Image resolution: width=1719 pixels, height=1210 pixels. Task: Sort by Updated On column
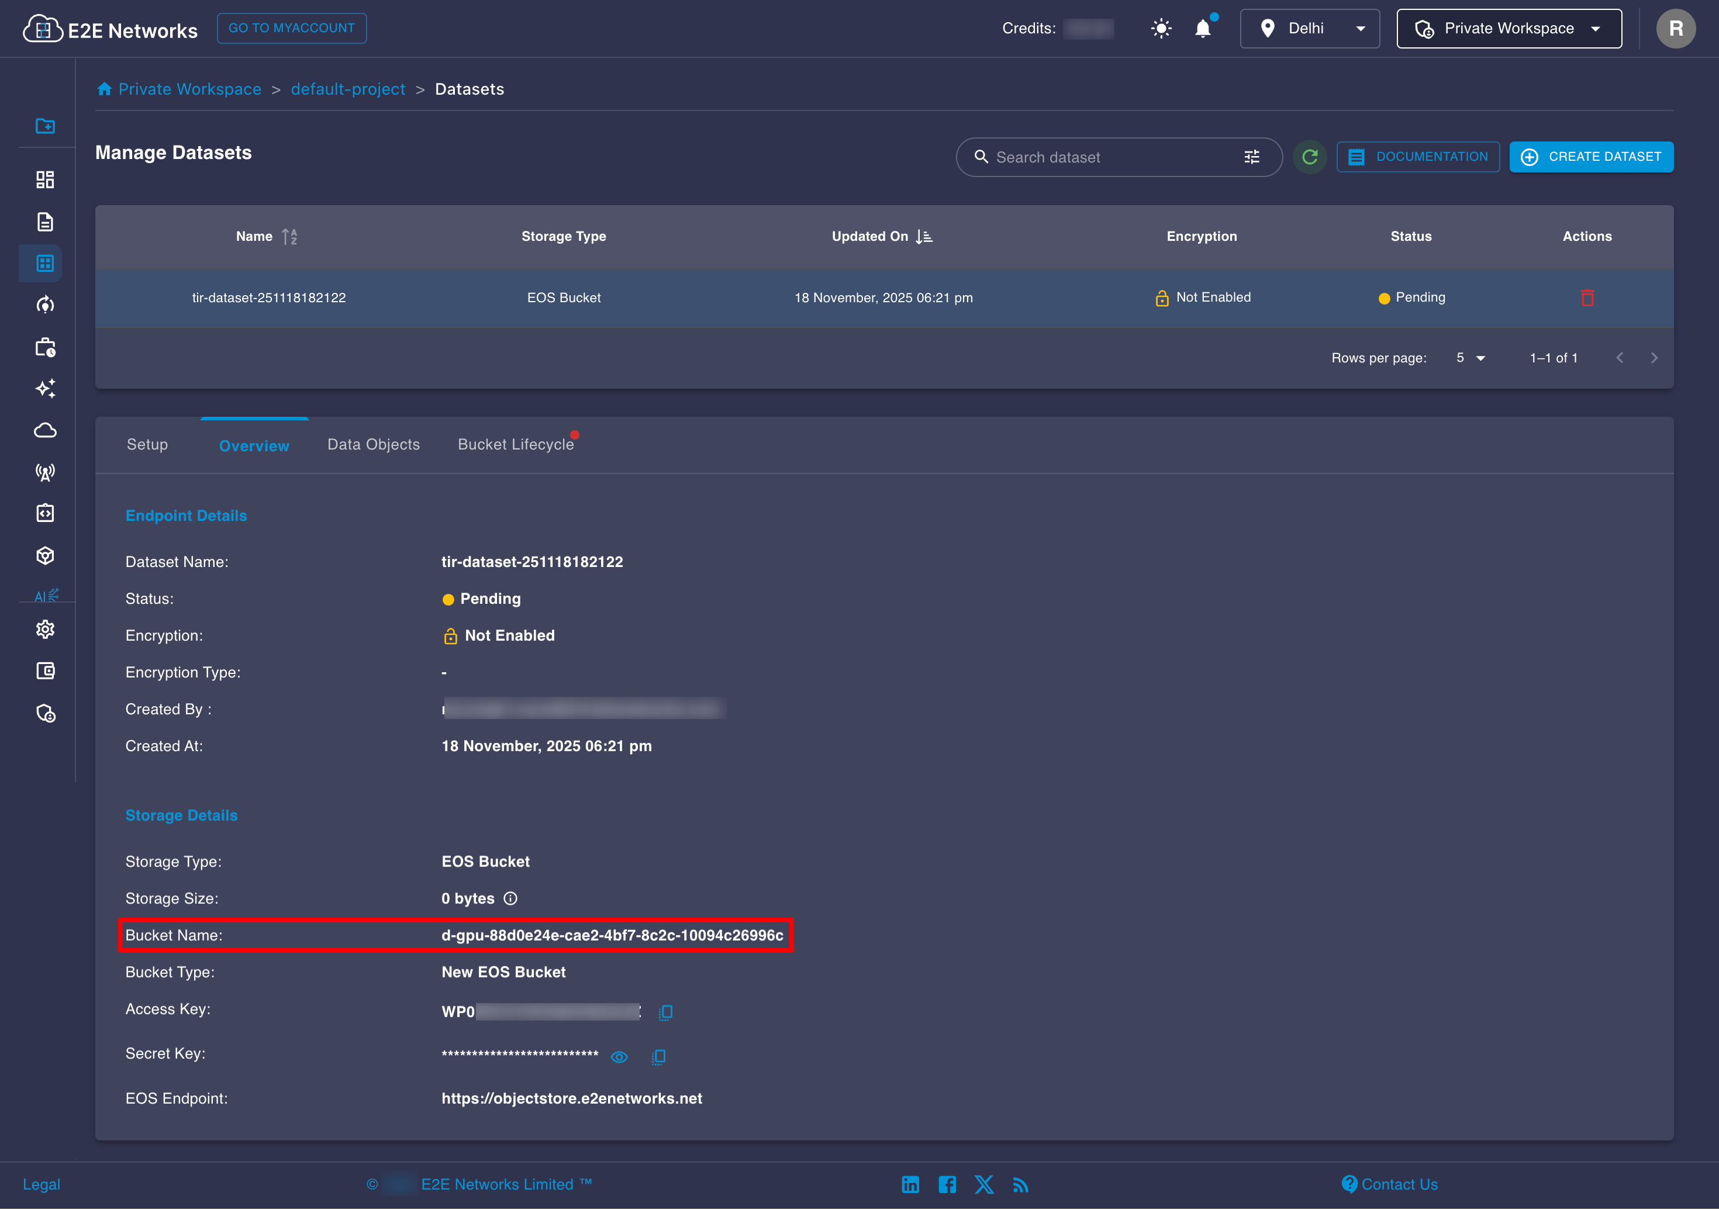[x=924, y=237]
